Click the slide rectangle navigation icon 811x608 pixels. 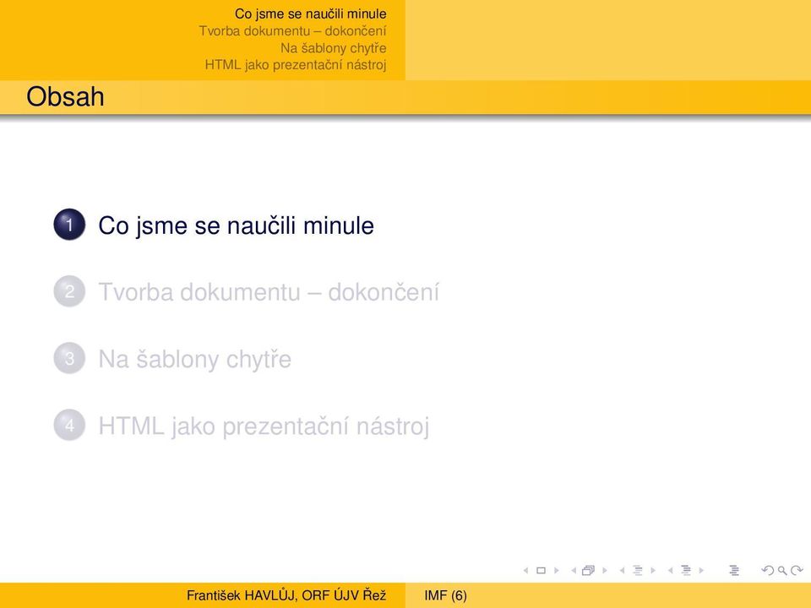(x=541, y=570)
